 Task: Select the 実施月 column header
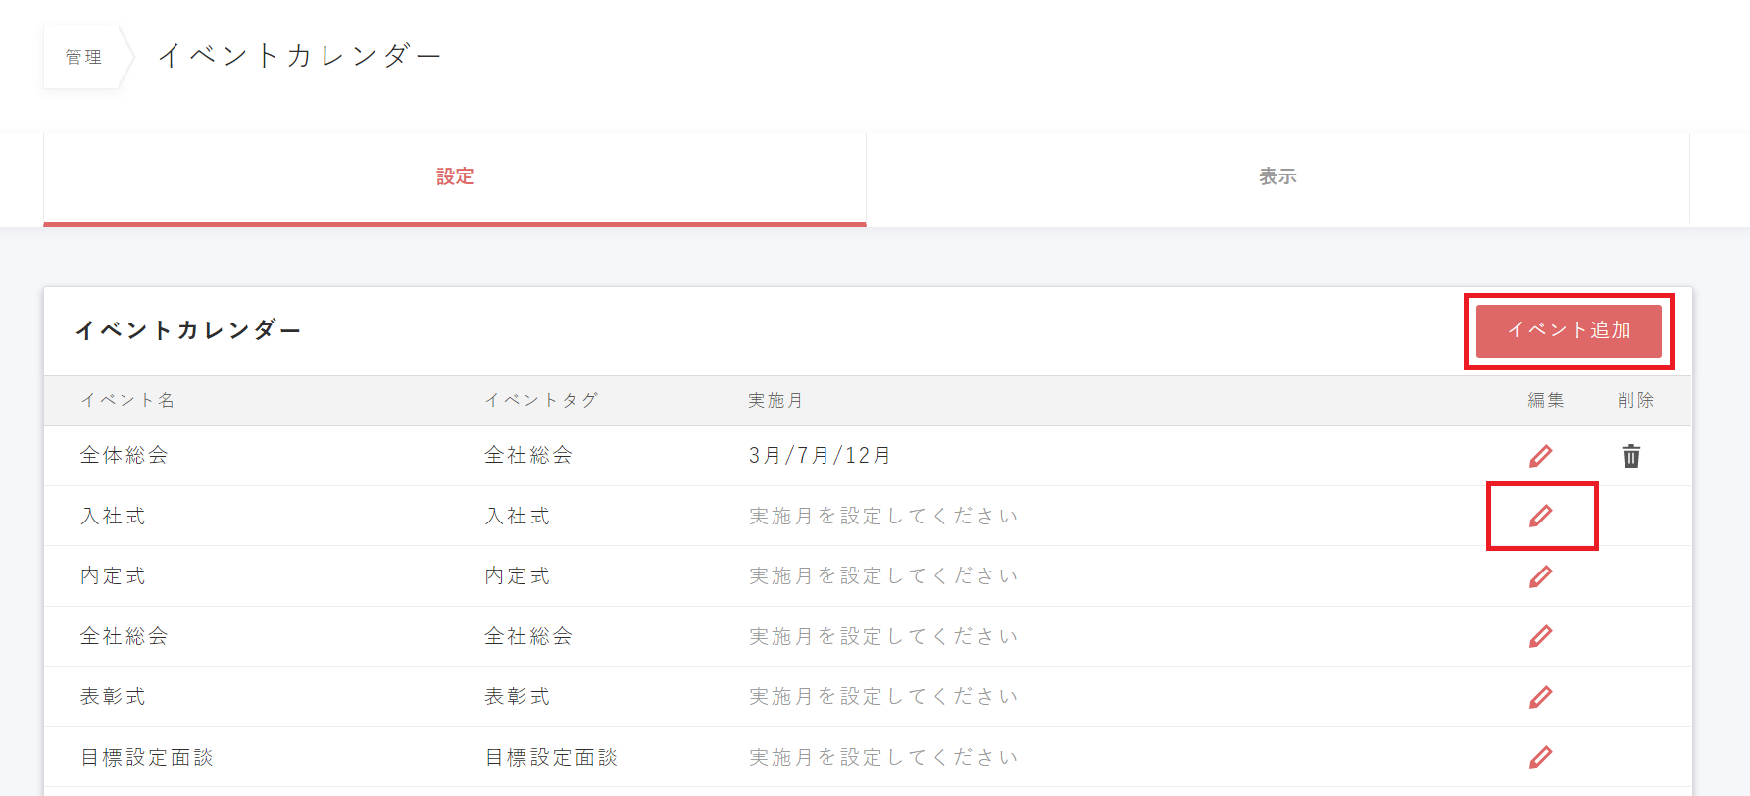pyautogui.click(x=775, y=400)
